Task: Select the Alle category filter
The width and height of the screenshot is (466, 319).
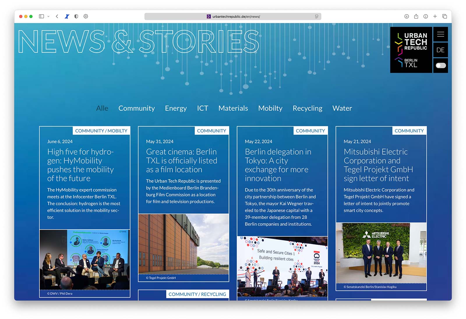Action: pos(102,108)
